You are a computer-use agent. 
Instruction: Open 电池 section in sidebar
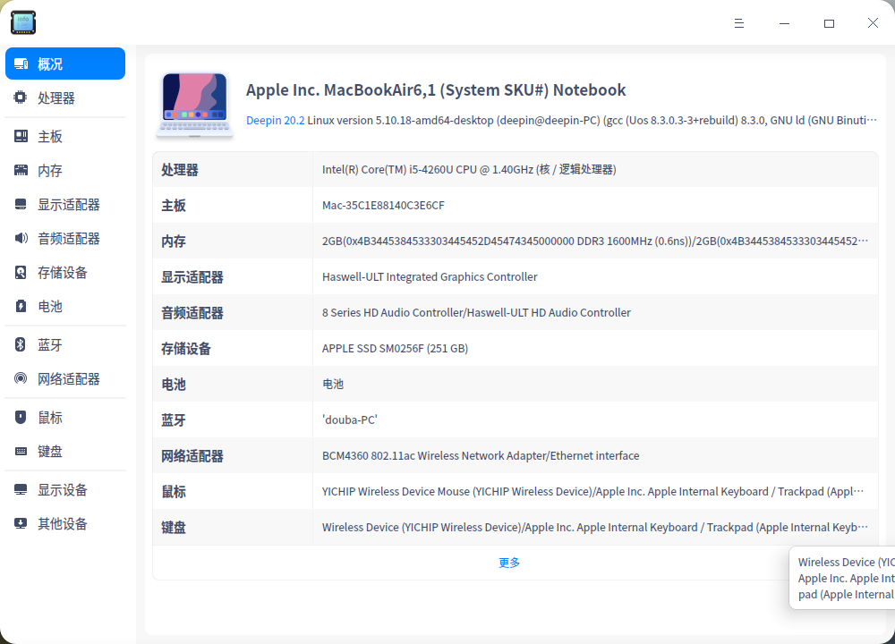coord(65,306)
